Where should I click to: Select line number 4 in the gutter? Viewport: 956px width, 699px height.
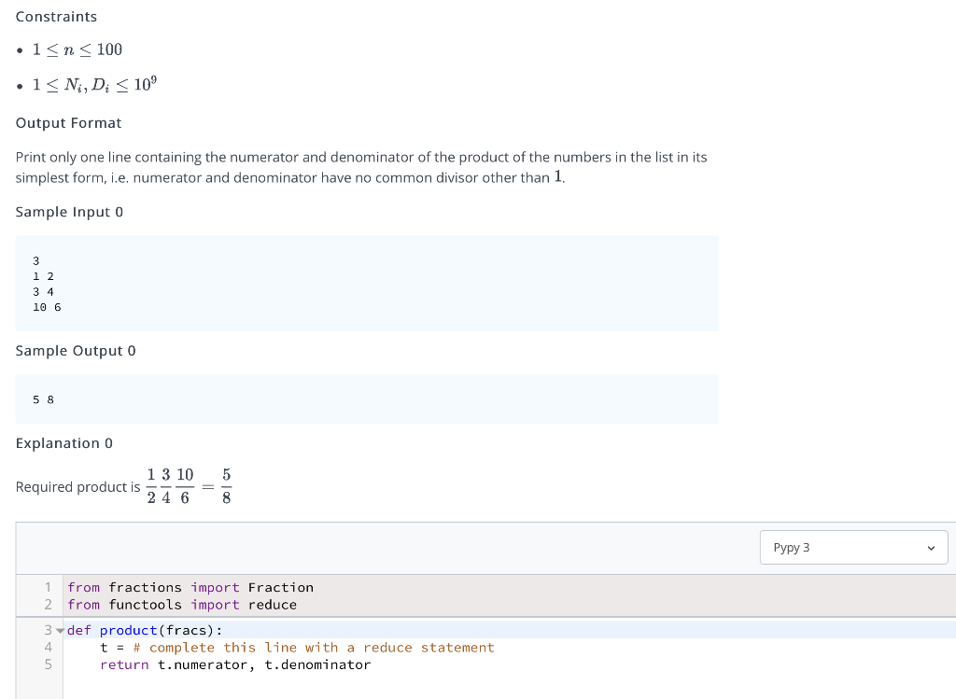(48, 647)
